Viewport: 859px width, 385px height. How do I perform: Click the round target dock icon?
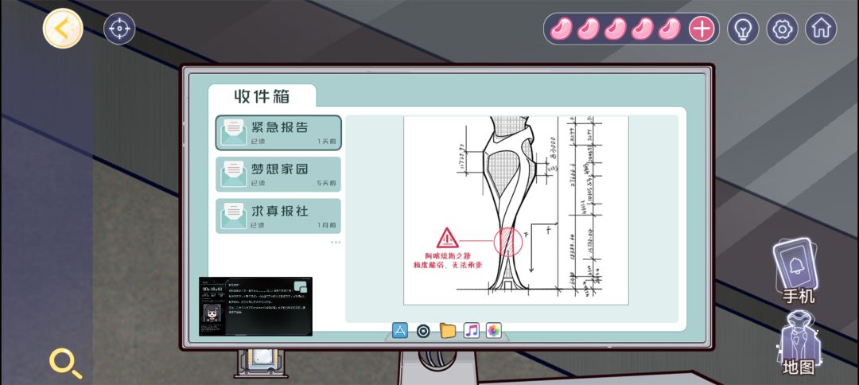pyautogui.click(x=423, y=330)
